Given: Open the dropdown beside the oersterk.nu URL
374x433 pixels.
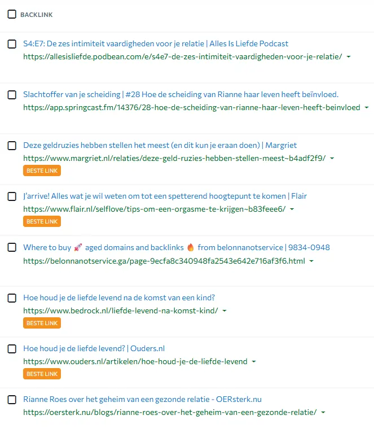Looking at the screenshot, I should tap(323, 413).
